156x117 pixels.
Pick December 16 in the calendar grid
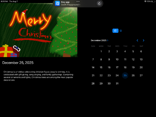click(109, 67)
